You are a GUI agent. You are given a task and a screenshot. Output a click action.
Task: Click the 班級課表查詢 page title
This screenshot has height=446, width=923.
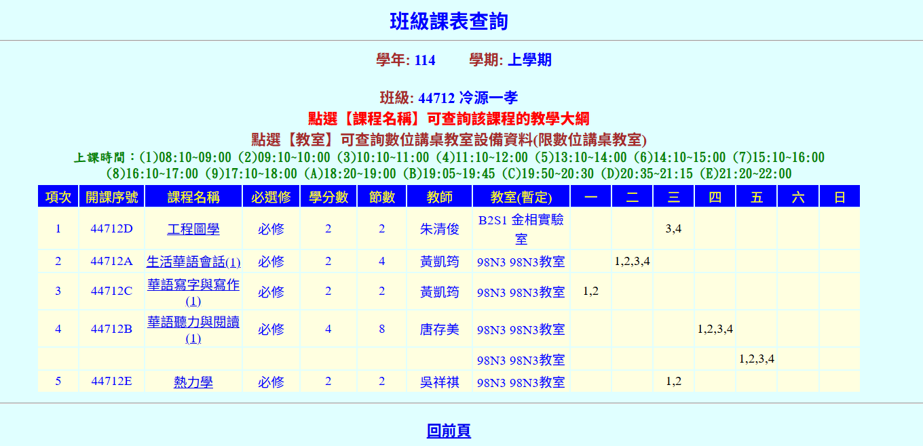[x=449, y=22]
